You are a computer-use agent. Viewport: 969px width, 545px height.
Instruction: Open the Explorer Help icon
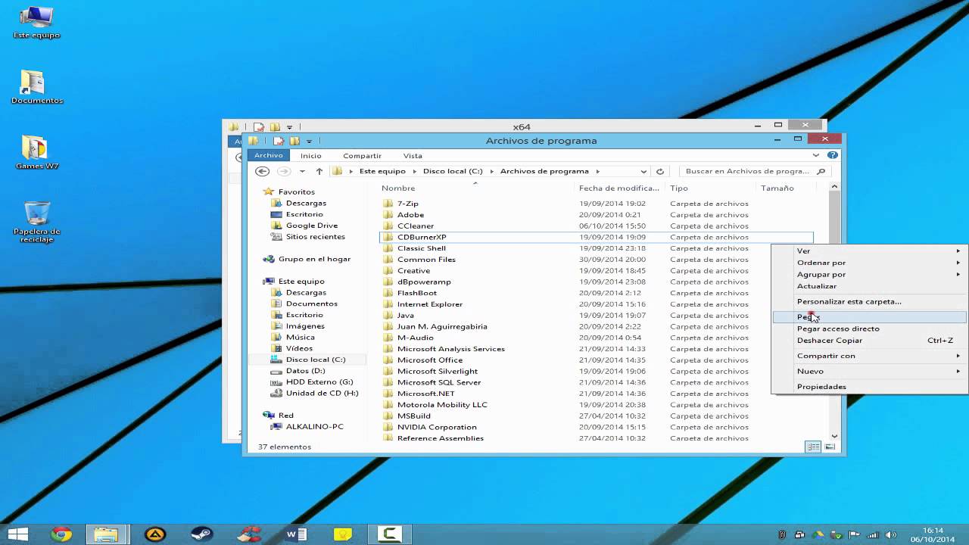[833, 155]
